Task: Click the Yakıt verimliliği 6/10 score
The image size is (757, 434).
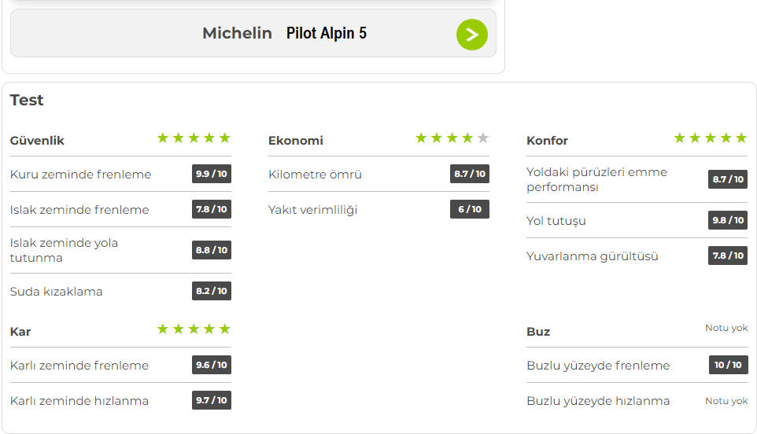Action: (x=470, y=209)
